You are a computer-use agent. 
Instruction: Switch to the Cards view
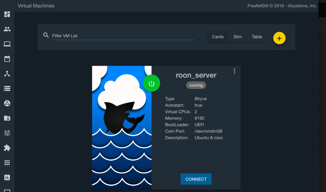218,37
